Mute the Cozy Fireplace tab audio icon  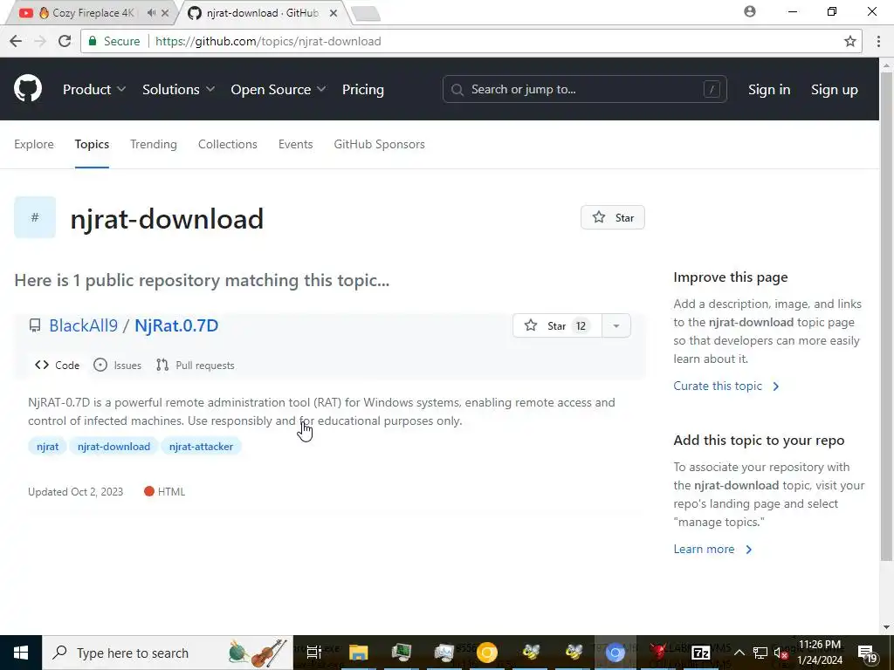click(x=151, y=12)
